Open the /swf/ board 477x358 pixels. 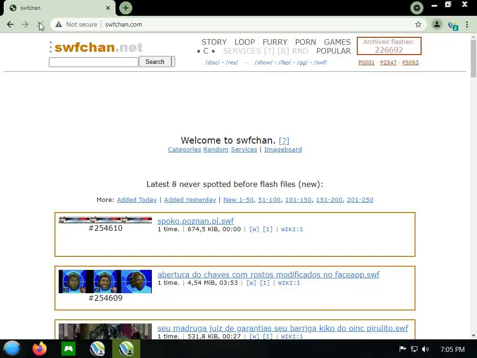click(320, 62)
